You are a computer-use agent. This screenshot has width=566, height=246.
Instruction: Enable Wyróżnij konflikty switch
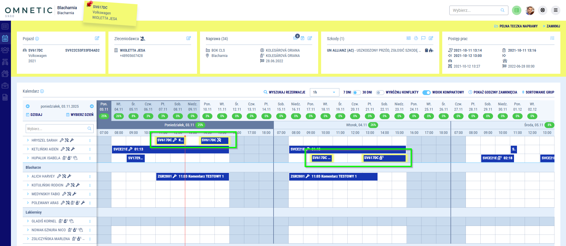pyautogui.click(x=380, y=92)
